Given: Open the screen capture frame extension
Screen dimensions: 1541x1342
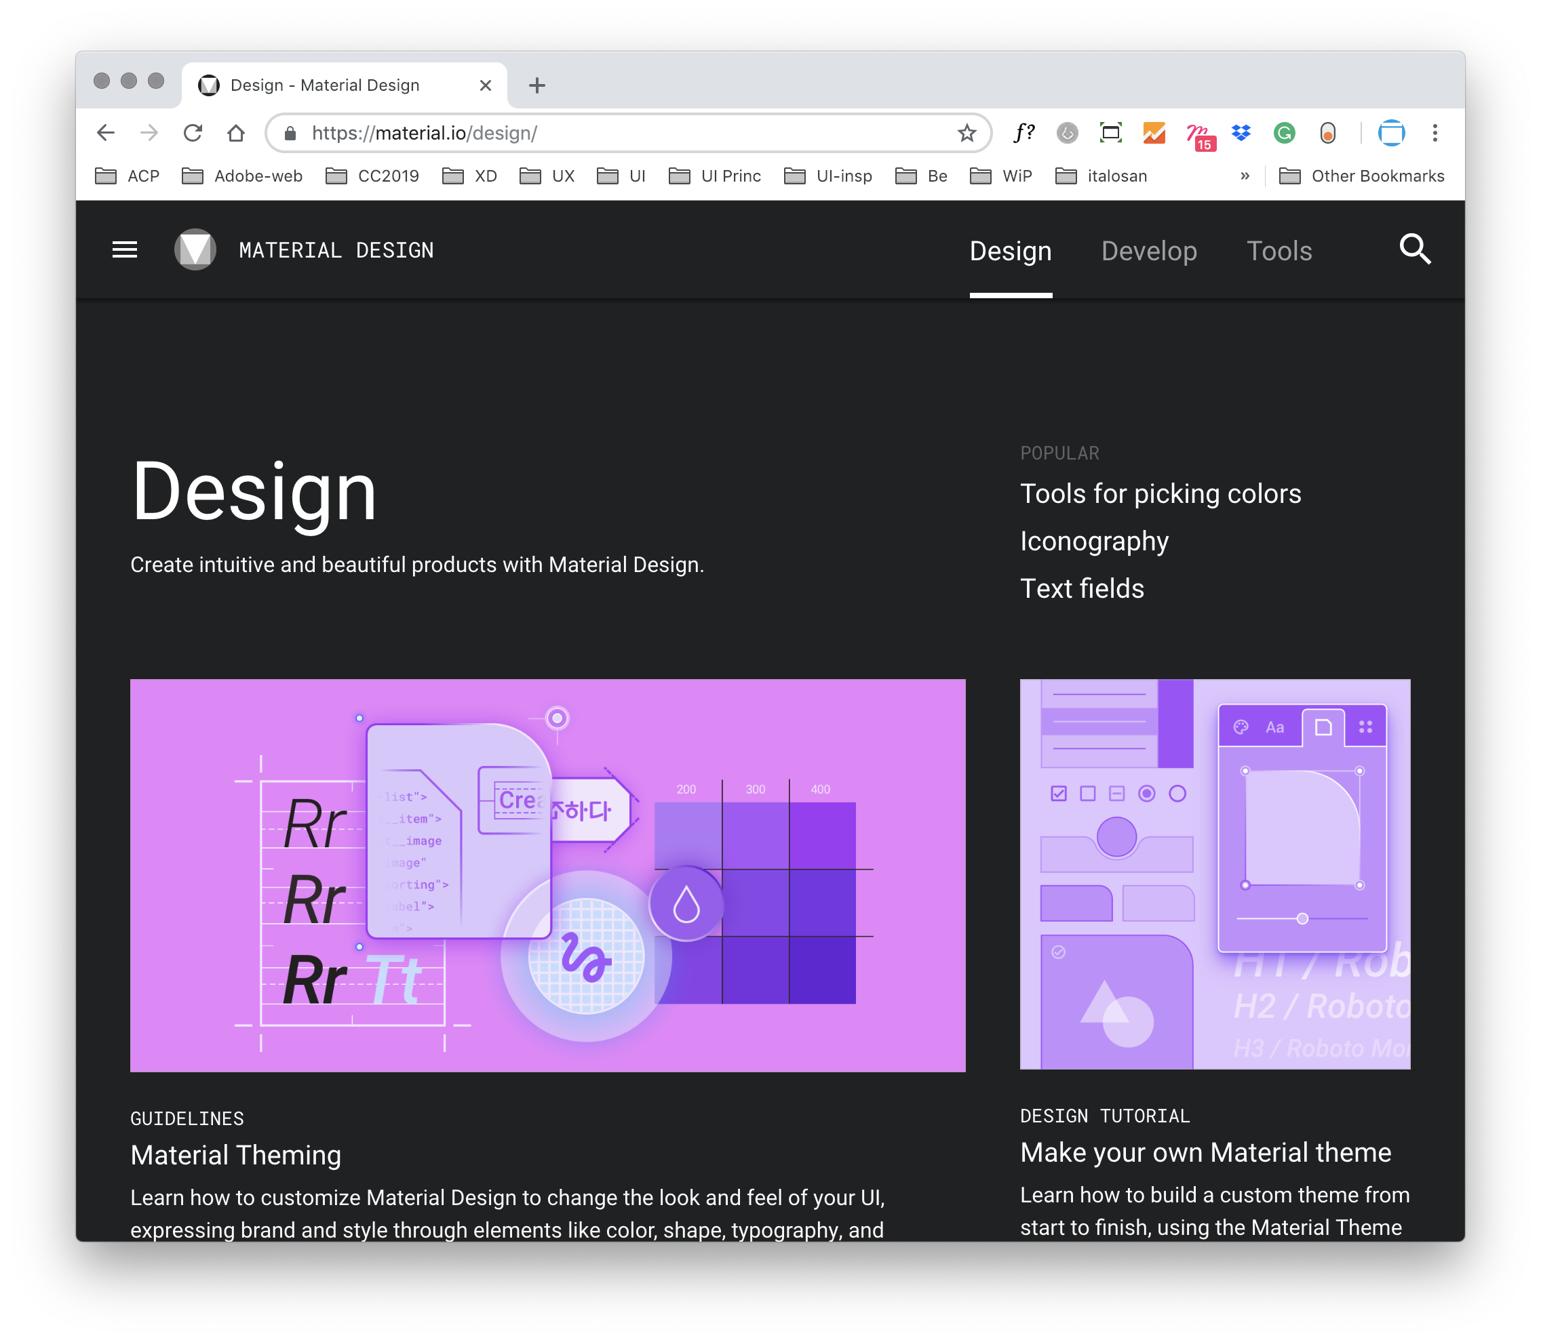Looking at the screenshot, I should 1111,134.
